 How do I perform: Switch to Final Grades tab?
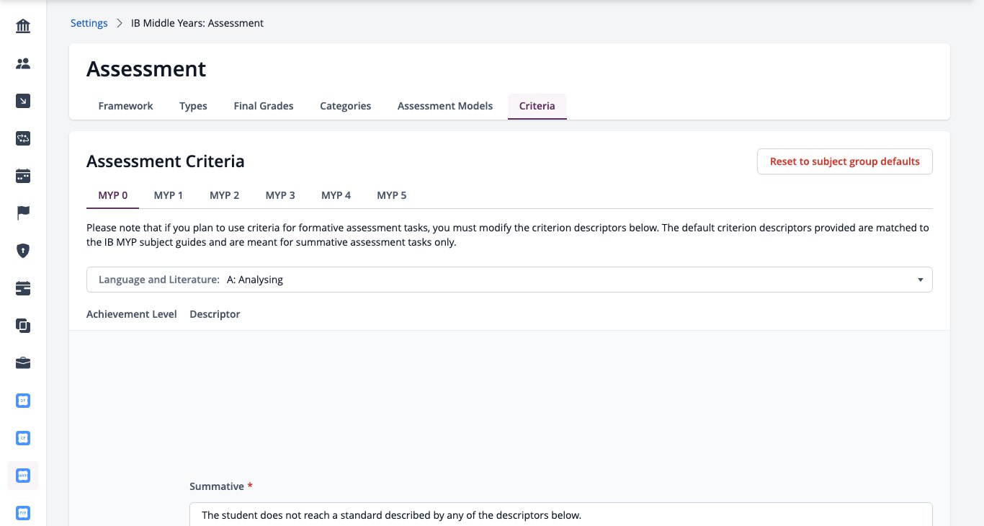[x=264, y=106]
